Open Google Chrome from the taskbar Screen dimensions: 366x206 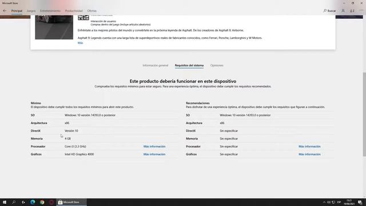point(42,202)
